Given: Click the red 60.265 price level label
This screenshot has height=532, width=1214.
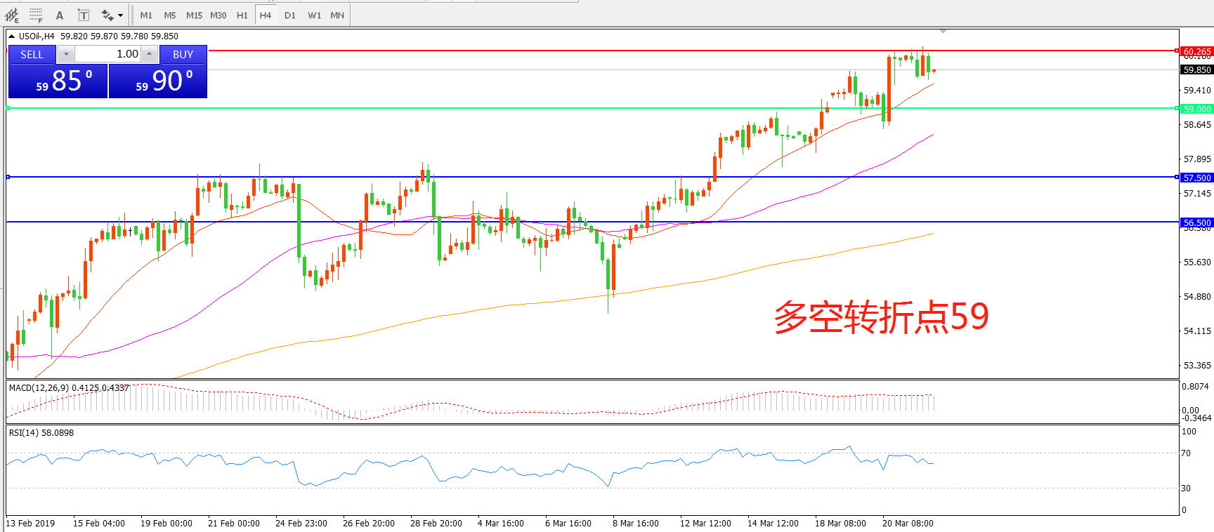Looking at the screenshot, I should pos(1196,51).
